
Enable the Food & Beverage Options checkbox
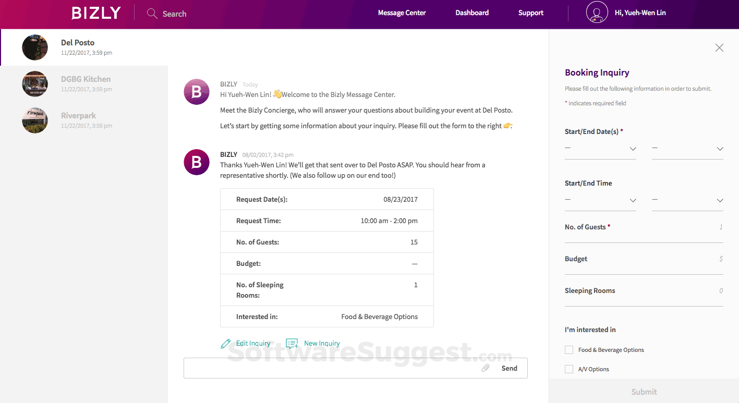[x=568, y=349]
